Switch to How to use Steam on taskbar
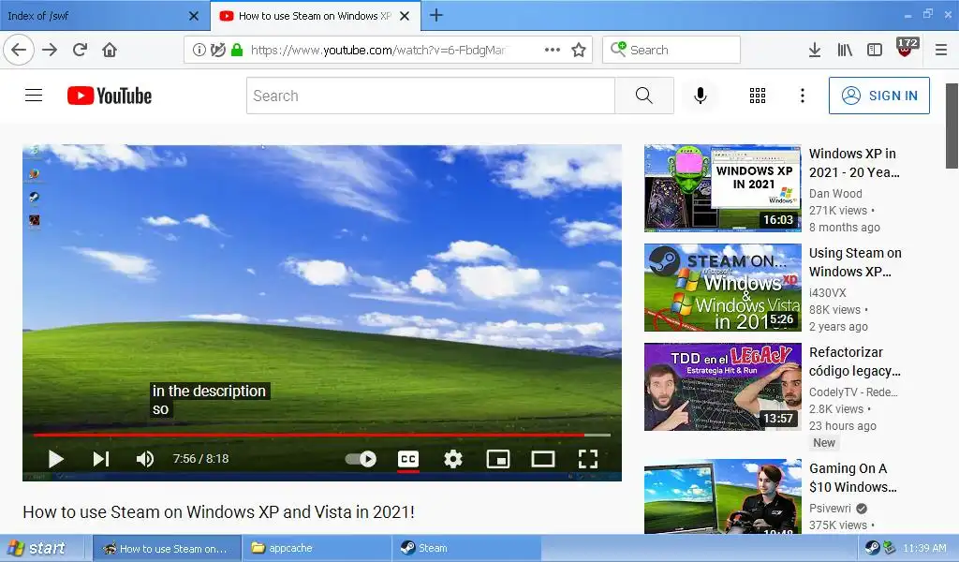The width and height of the screenshot is (959, 562). [167, 548]
